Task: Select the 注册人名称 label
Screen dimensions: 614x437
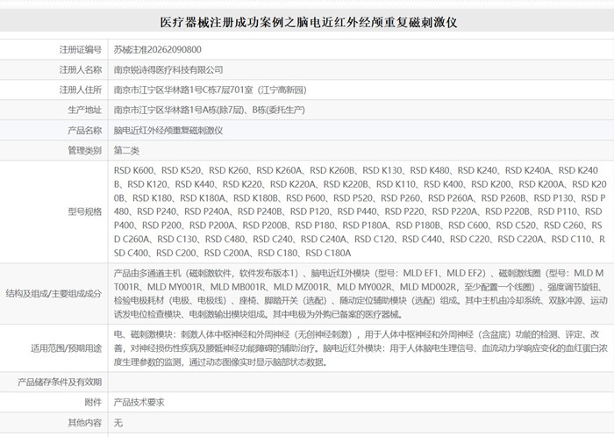Action: click(81, 69)
